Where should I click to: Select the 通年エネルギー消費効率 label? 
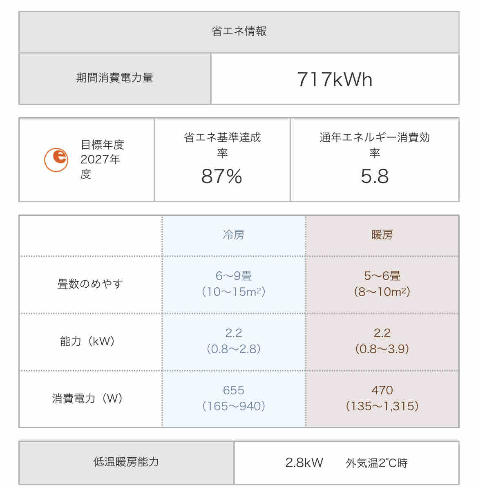[x=375, y=145]
